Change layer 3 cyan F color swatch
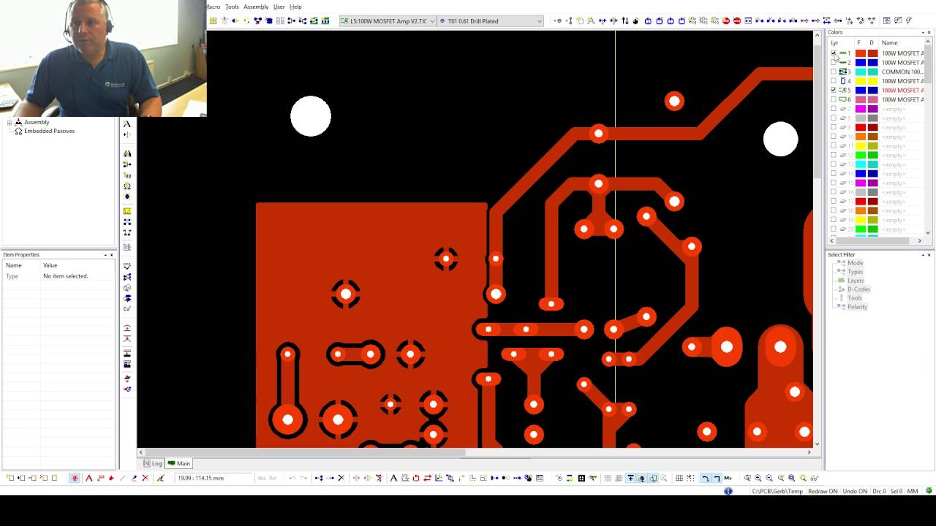 [x=860, y=72]
